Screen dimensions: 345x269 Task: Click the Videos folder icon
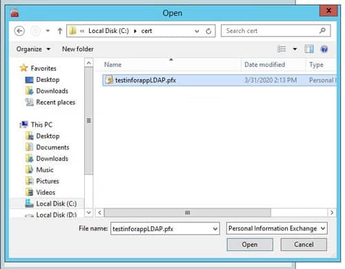[29, 192]
